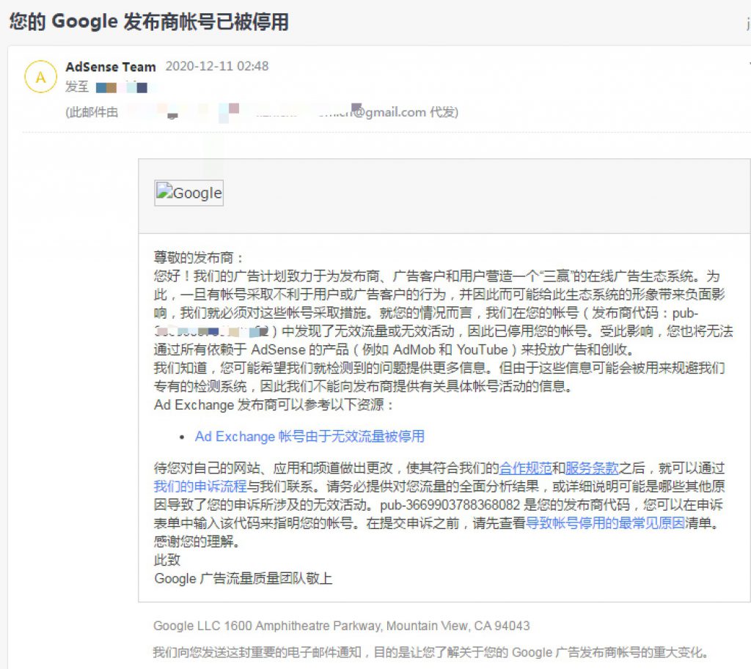Click the publisher code pub-3669903788368082
The height and width of the screenshot is (669, 751).
pos(450,505)
